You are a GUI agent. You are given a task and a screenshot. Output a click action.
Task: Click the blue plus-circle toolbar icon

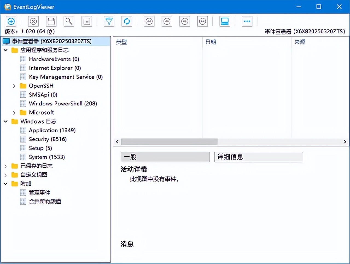click(11, 21)
